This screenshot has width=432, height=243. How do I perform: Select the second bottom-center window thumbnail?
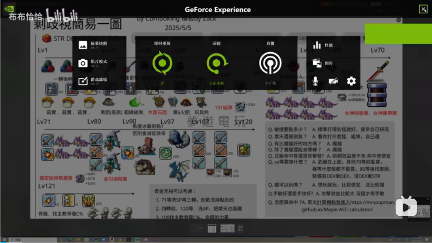pyautogui.click(x=227, y=228)
